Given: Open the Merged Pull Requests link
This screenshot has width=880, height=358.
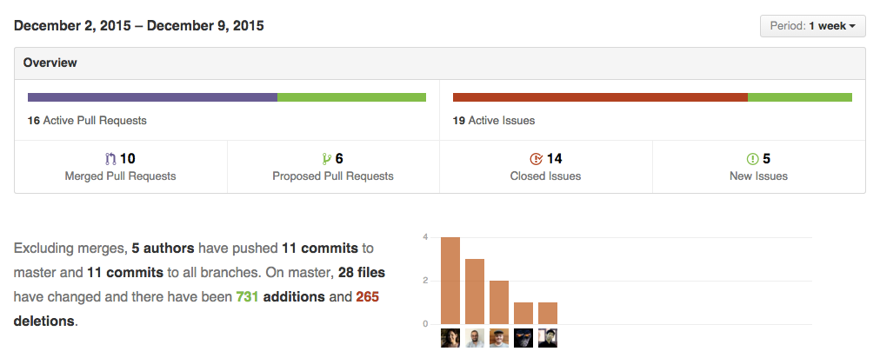Looking at the screenshot, I should (x=120, y=176).
